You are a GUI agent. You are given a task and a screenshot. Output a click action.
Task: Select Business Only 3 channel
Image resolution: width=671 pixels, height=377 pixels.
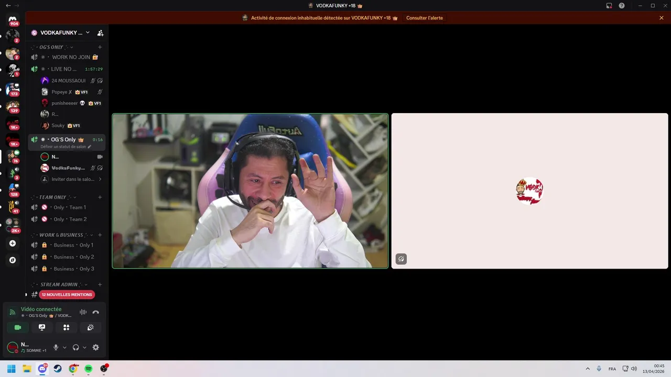click(67, 269)
